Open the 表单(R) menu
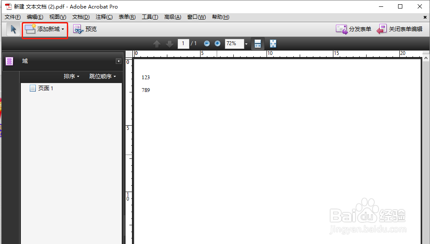 (127, 17)
